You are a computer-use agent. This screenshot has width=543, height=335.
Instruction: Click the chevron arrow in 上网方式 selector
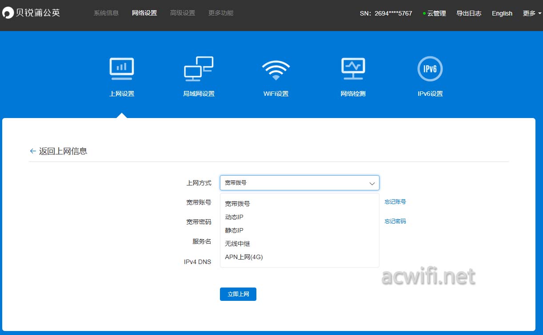click(x=372, y=183)
